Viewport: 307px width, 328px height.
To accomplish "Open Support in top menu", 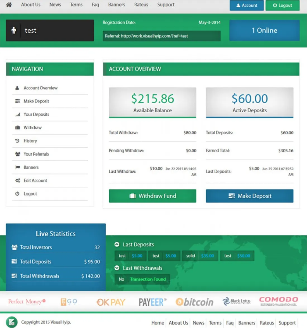I will pos(166,4).
